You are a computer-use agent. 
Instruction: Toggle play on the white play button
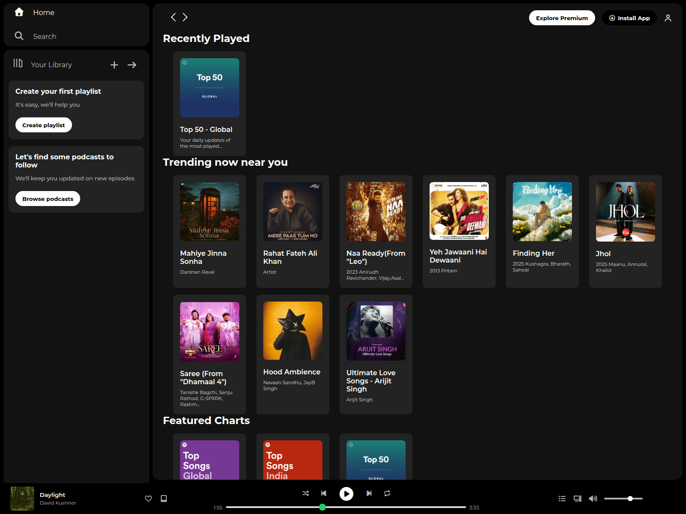click(x=346, y=494)
